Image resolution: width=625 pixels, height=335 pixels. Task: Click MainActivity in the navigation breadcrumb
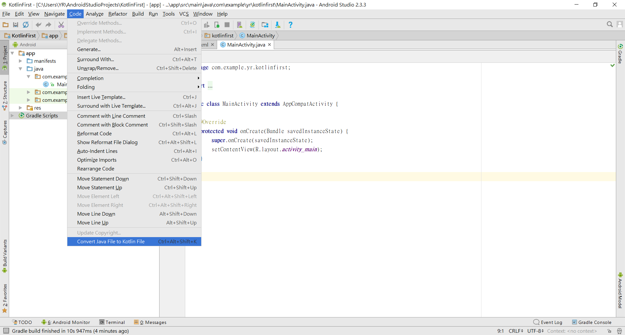coord(257,35)
